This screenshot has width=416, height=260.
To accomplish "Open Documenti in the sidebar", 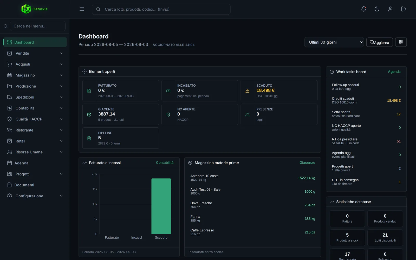I will coord(35,185).
